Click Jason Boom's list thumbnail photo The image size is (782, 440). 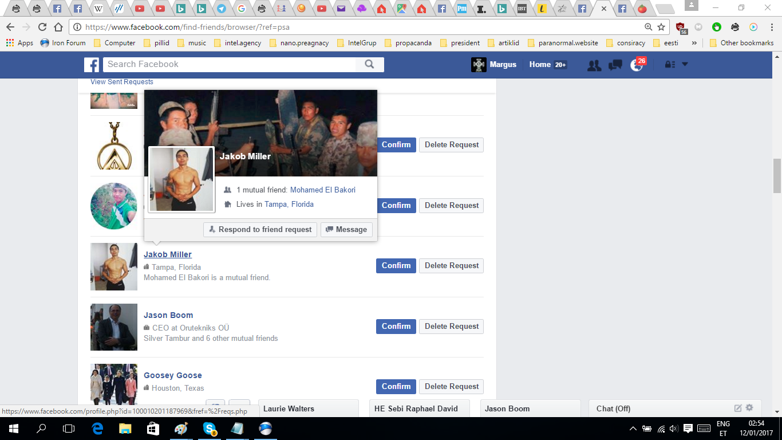point(114,327)
